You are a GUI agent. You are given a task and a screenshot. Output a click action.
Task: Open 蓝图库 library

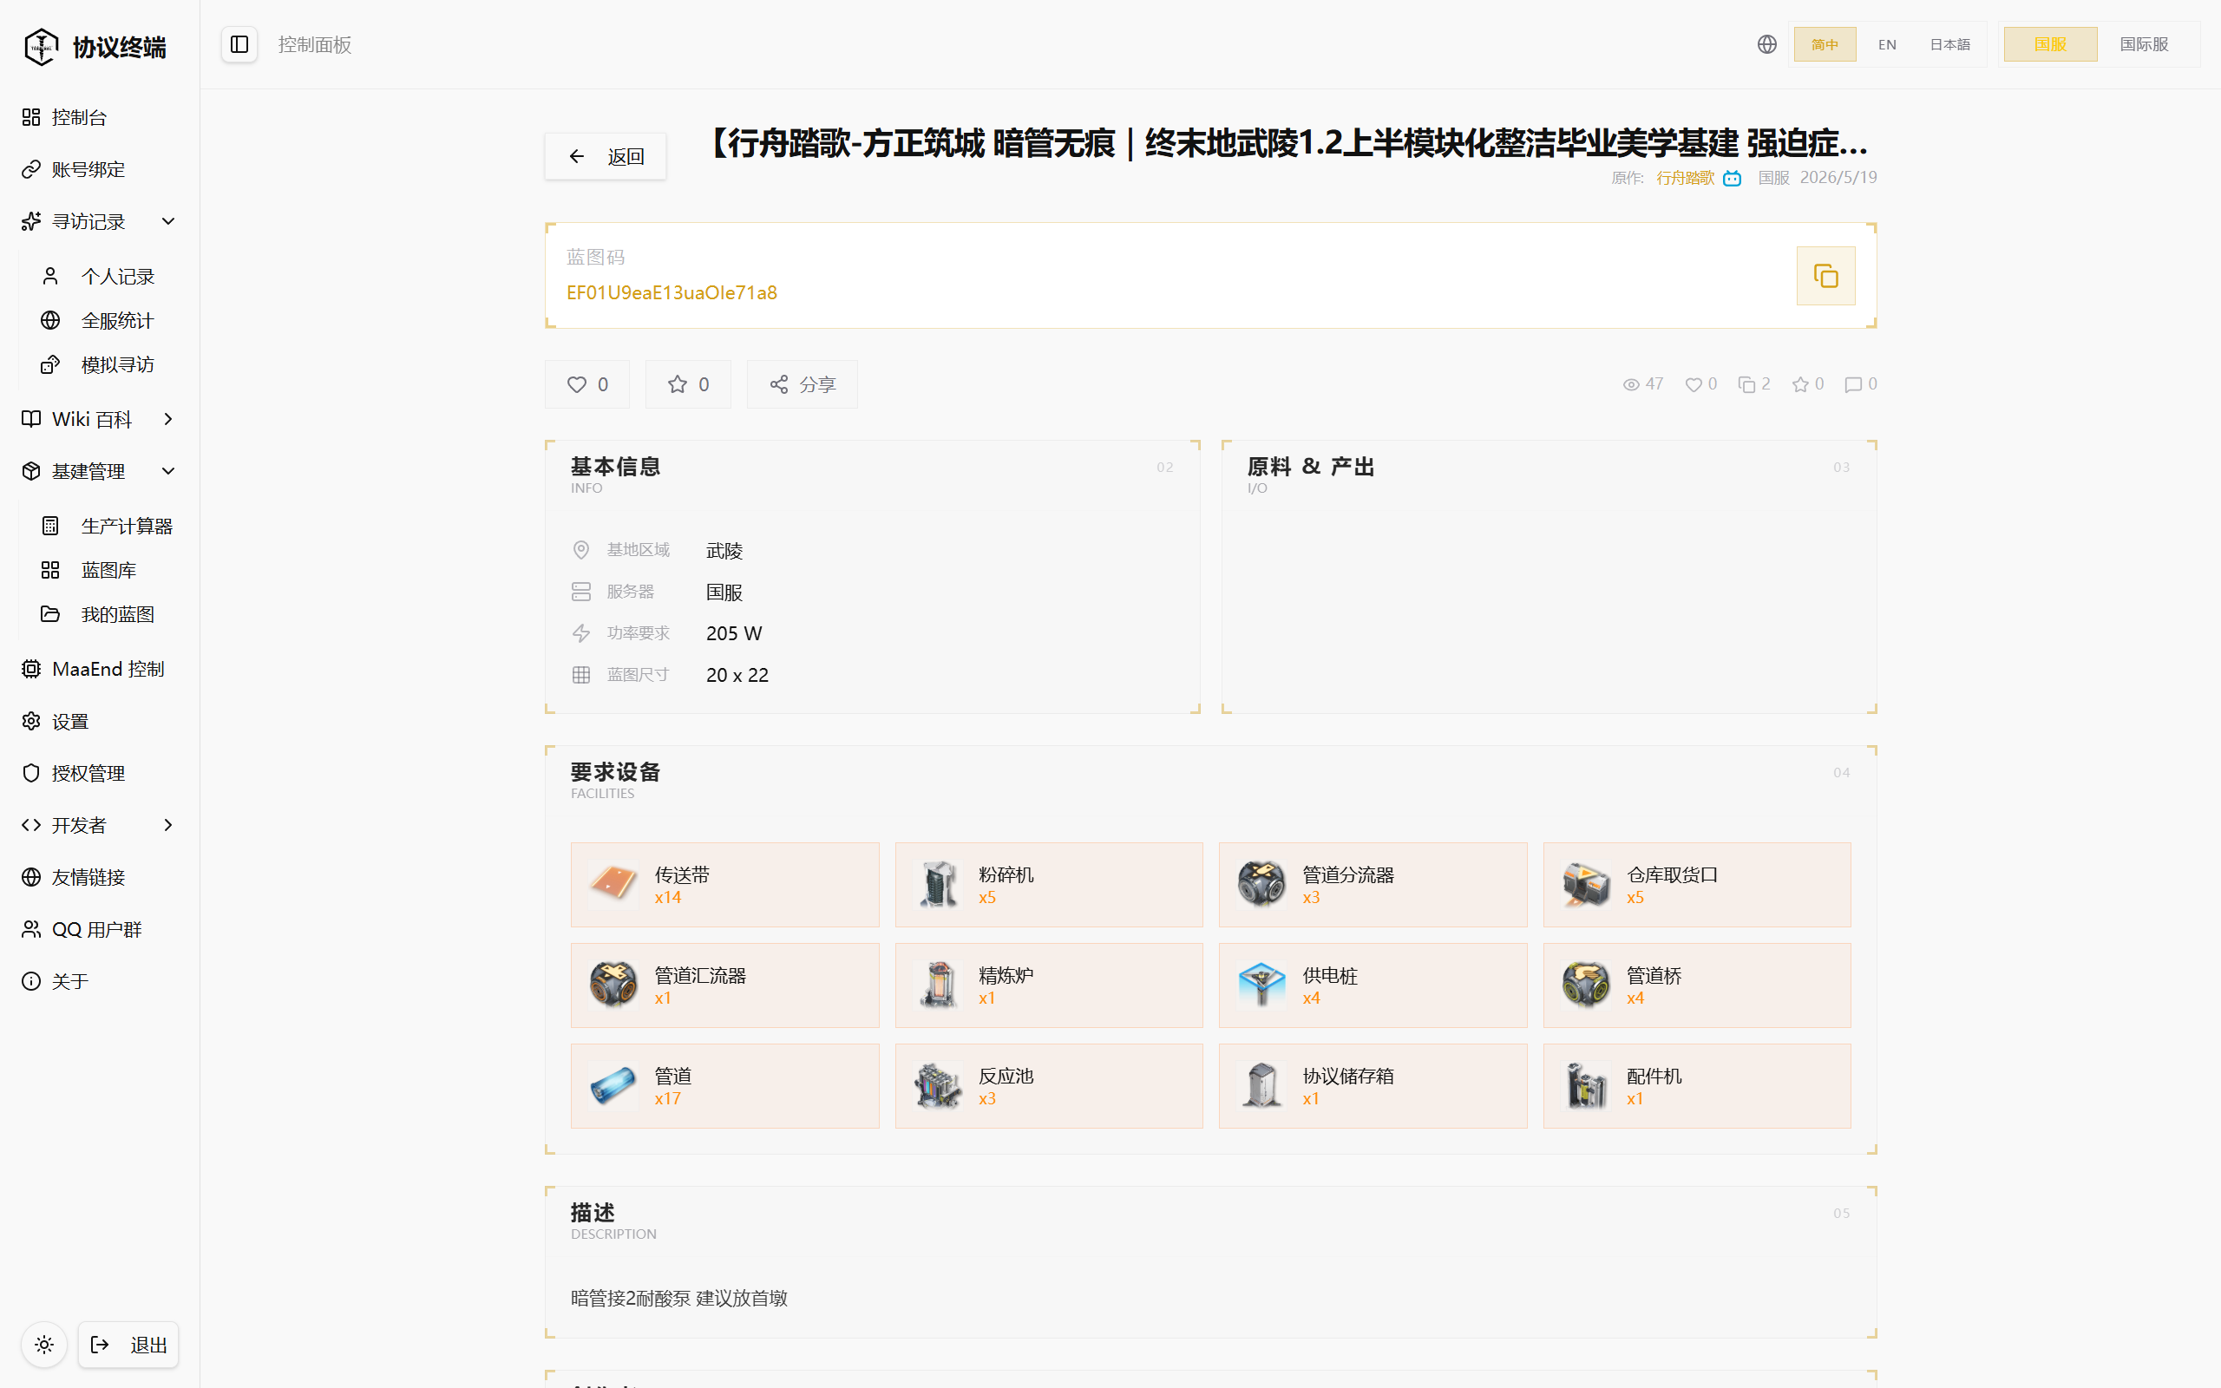point(108,569)
